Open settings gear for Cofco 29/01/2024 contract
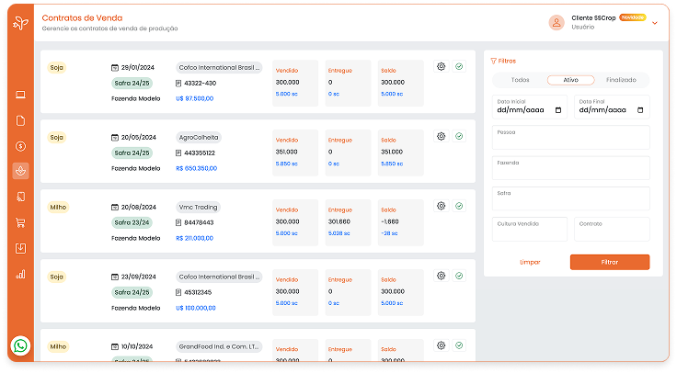 pyautogui.click(x=442, y=66)
